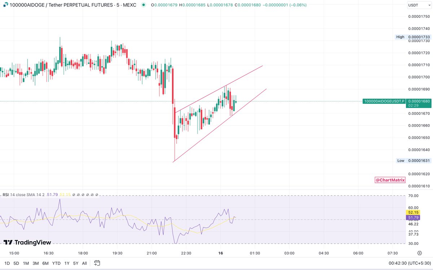Image resolution: width=433 pixels, height=270 pixels.
Task: Select the upper pink trendline of the wedge
Action: 218,89
